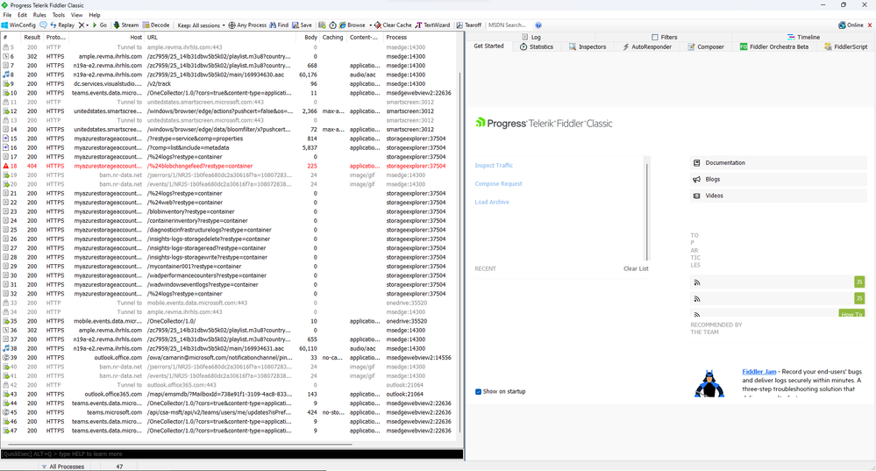
Task: Click the Inspect Traffic link
Action: 494,166
